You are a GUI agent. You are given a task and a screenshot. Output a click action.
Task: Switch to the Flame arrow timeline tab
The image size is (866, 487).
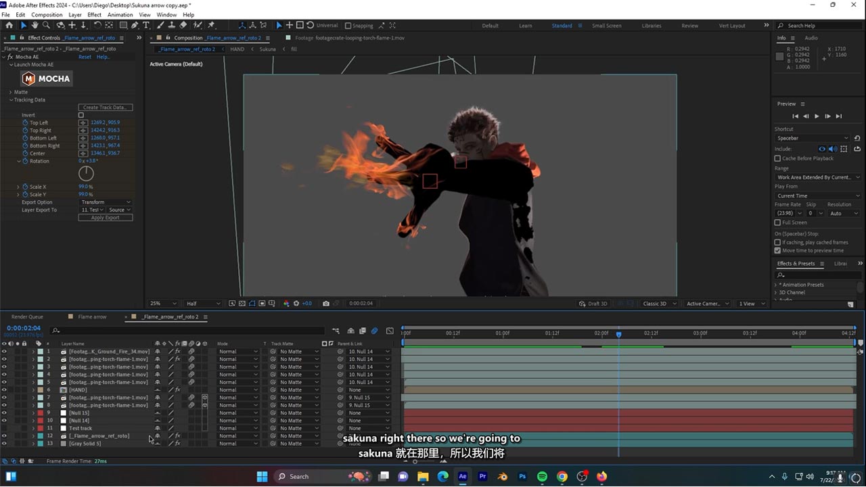coord(92,317)
